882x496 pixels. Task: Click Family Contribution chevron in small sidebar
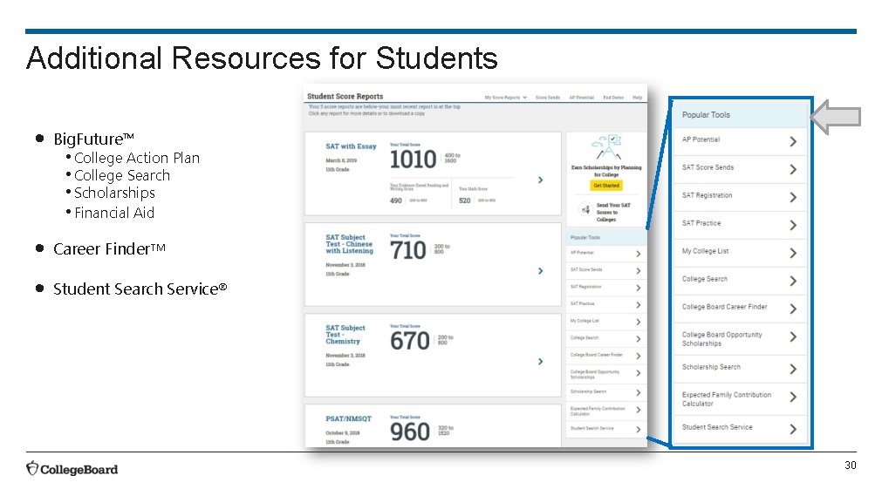(639, 410)
